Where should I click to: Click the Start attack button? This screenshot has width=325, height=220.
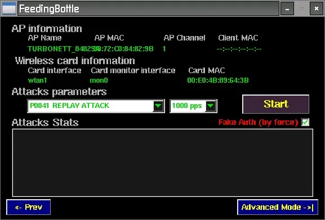click(275, 104)
